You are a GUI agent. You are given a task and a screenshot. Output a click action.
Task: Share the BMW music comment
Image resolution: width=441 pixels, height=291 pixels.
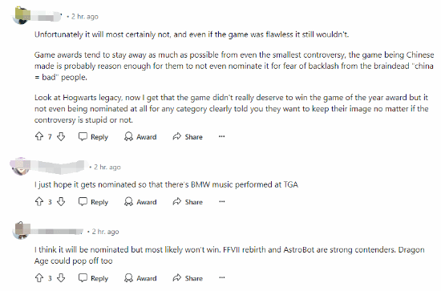(188, 201)
